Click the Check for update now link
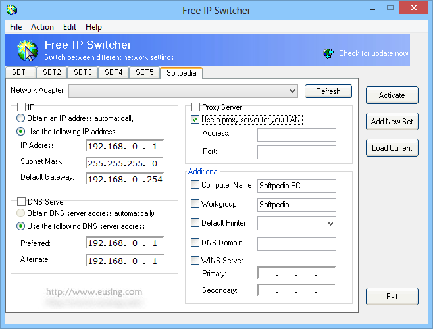The width and height of the screenshot is (433, 329). coord(376,53)
